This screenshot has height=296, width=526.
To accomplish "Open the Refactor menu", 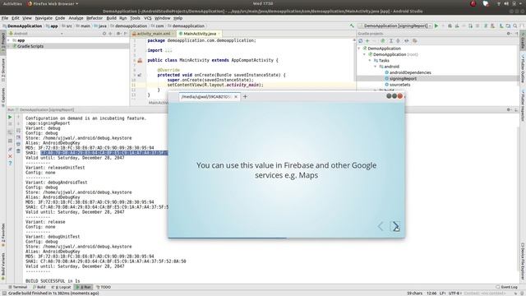I will [x=95, y=18].
